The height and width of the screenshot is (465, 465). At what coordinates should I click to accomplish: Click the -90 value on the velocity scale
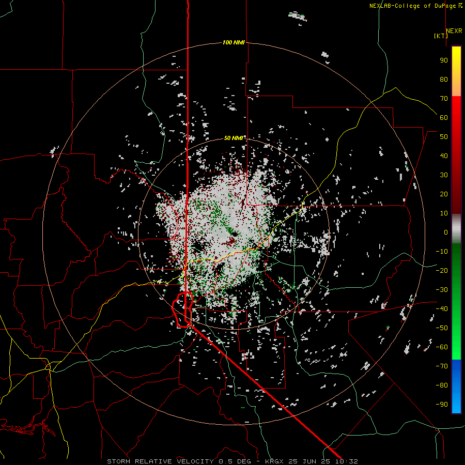click(442, 405)
